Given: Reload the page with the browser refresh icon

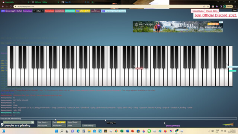Looking at the screenshot, I should click(x=11, y=7).
